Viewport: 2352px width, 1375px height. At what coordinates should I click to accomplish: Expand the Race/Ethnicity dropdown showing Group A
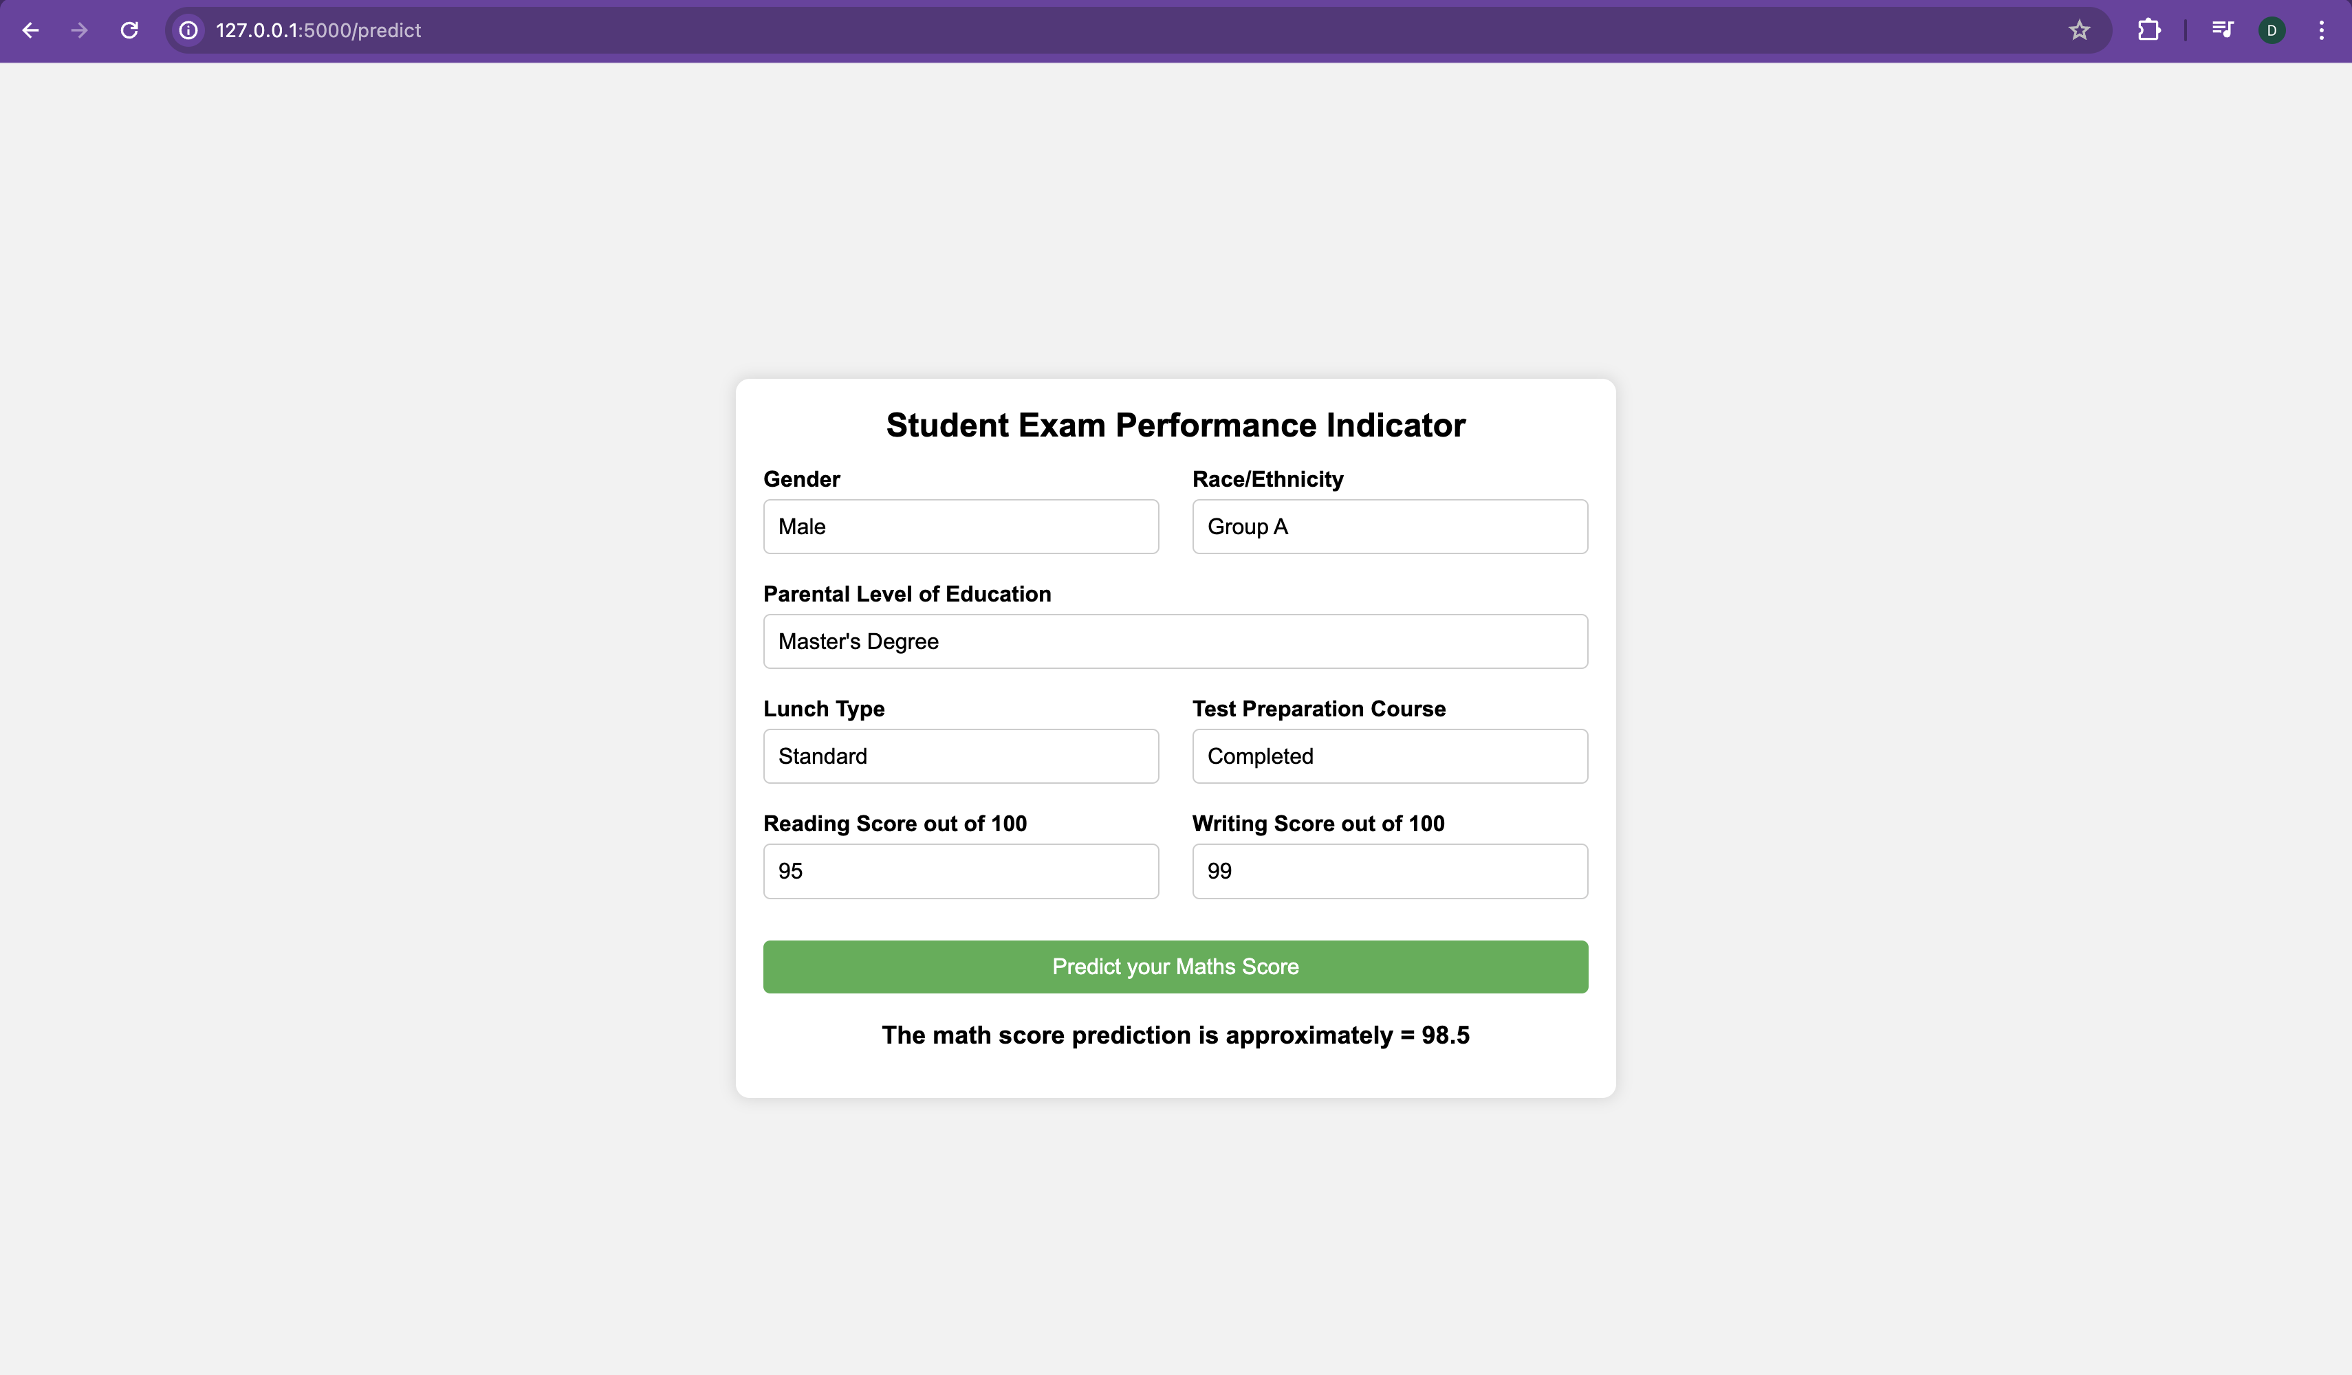[x=1390, y=526]
